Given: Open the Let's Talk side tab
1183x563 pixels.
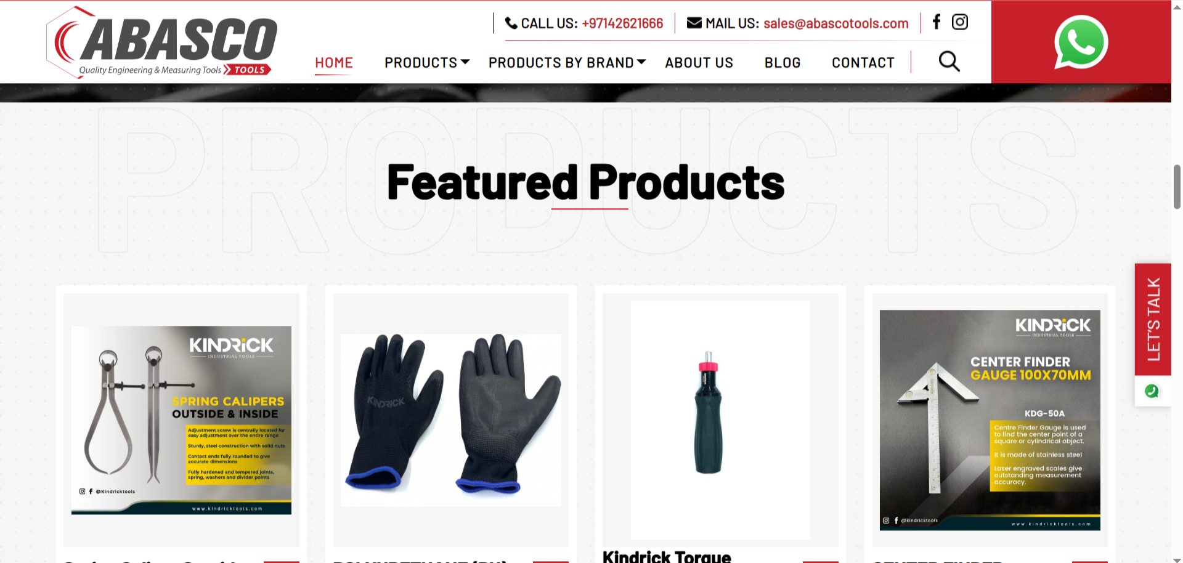Looking at the screenshot, I should (1153, 319).
